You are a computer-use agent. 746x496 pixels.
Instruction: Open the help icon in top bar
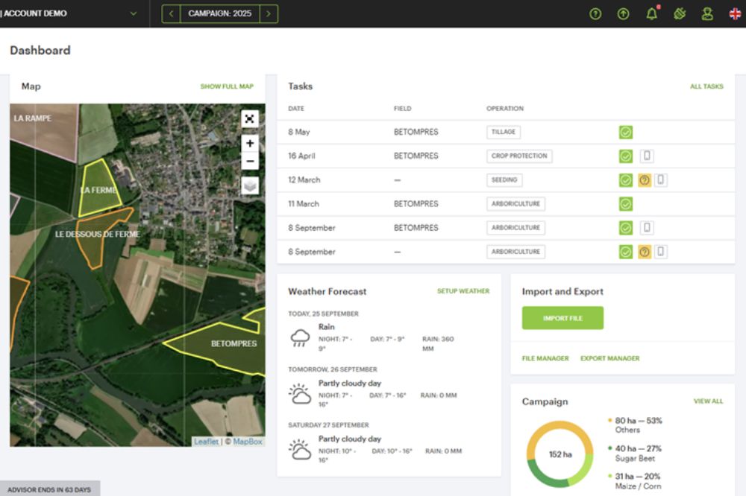pos(595,13)
